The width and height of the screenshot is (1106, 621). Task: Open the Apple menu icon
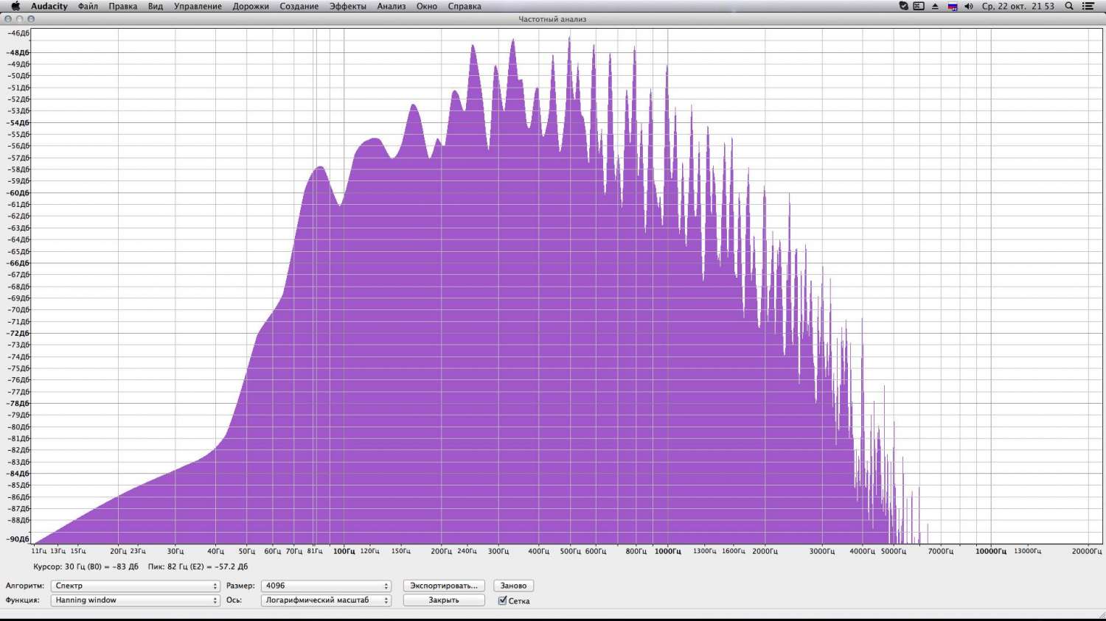[15, 6]
